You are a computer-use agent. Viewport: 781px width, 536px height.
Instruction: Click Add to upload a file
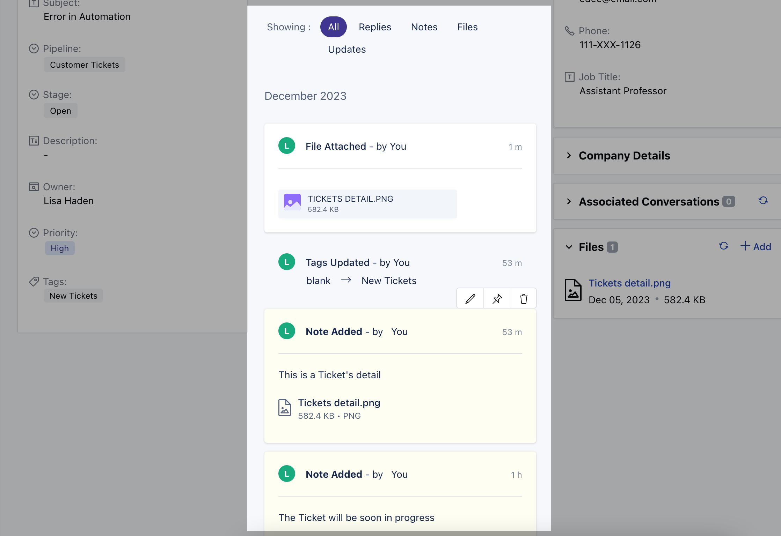(x=756, y=247)
